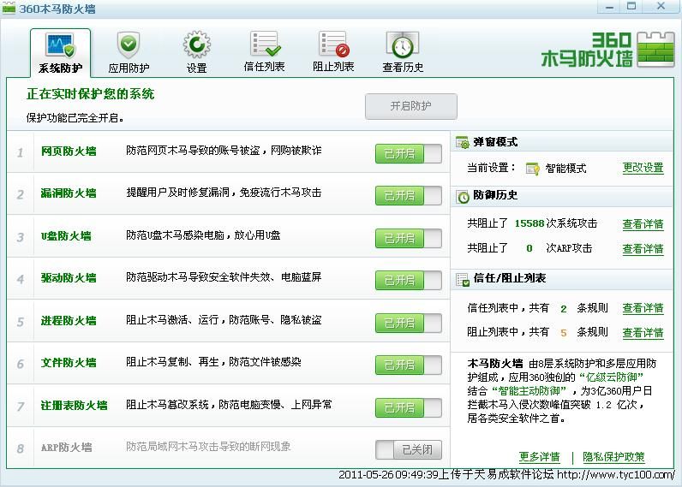Maximize the 360木马防火墙 window
Screen dimensions: 682x487
pos(631,7)
